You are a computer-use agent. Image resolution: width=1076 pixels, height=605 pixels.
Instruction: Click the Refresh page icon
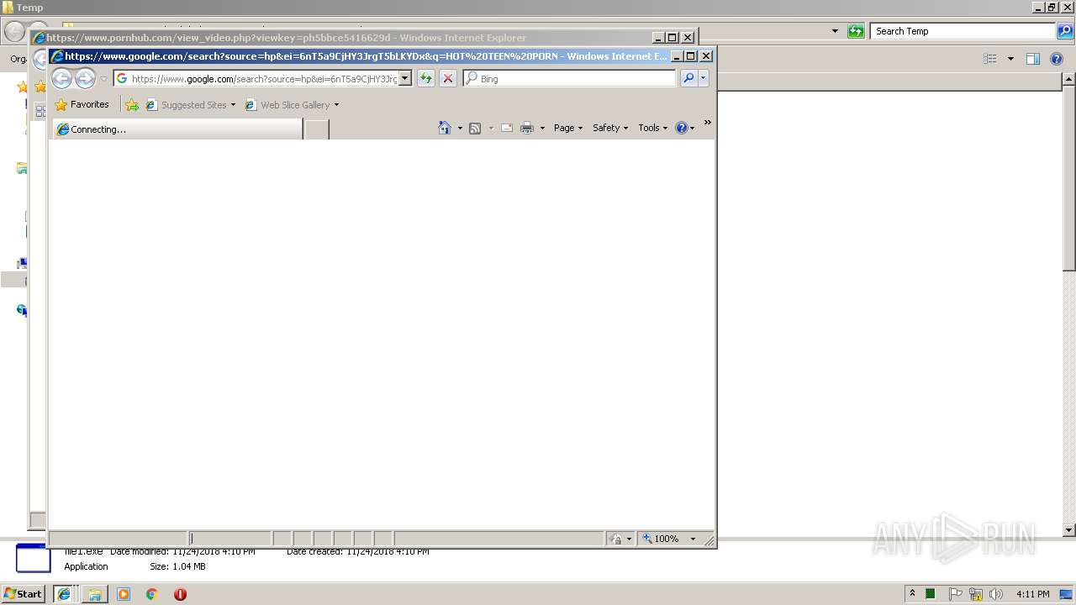[426, 78]
